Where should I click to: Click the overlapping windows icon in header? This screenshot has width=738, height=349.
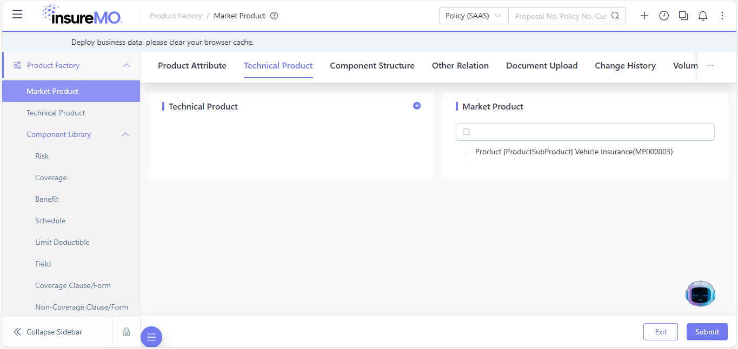(683, 16)
